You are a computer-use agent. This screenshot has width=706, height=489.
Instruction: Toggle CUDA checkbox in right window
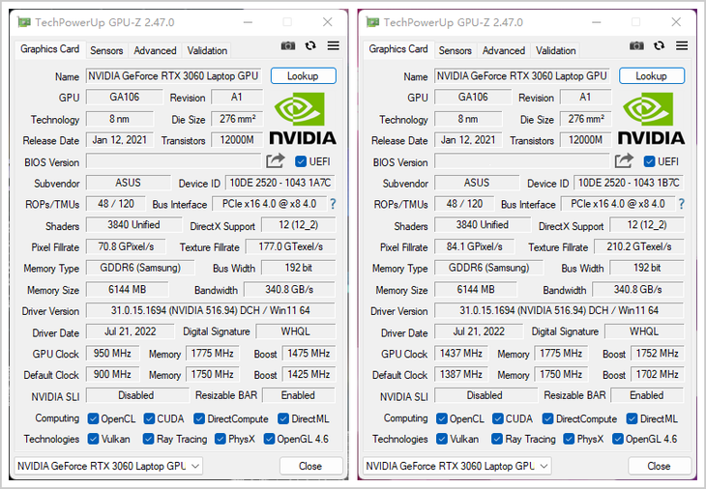point(497,418)
